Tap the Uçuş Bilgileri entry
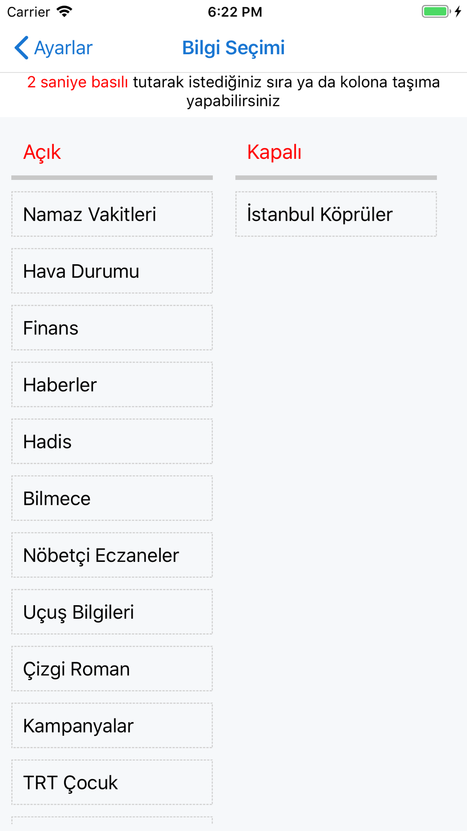This screenshot has height=831, width=467. coord(112,612)
